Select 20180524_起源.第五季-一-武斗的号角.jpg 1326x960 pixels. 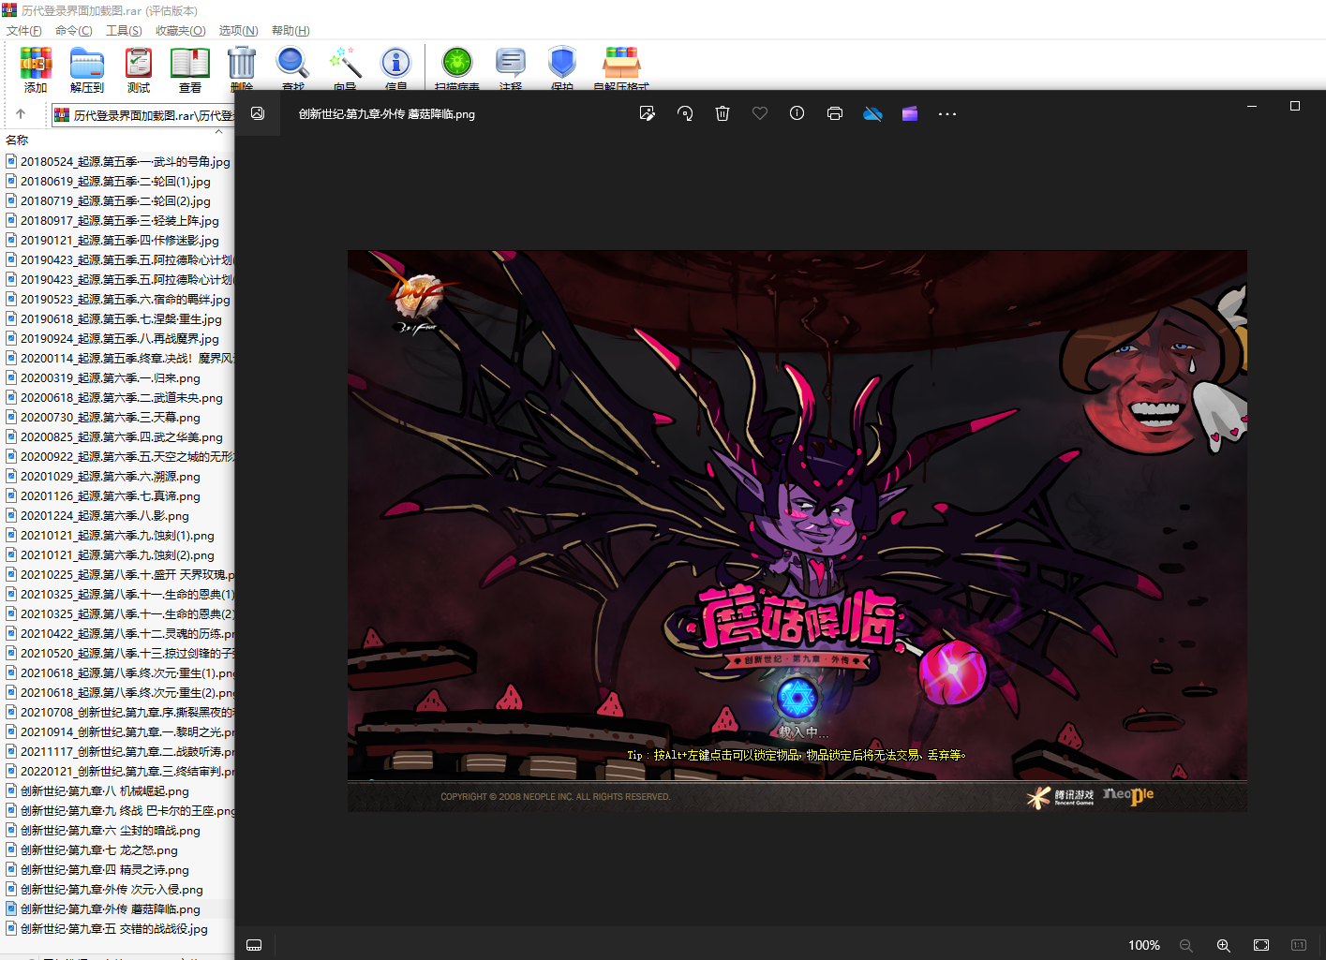[118, 162]
